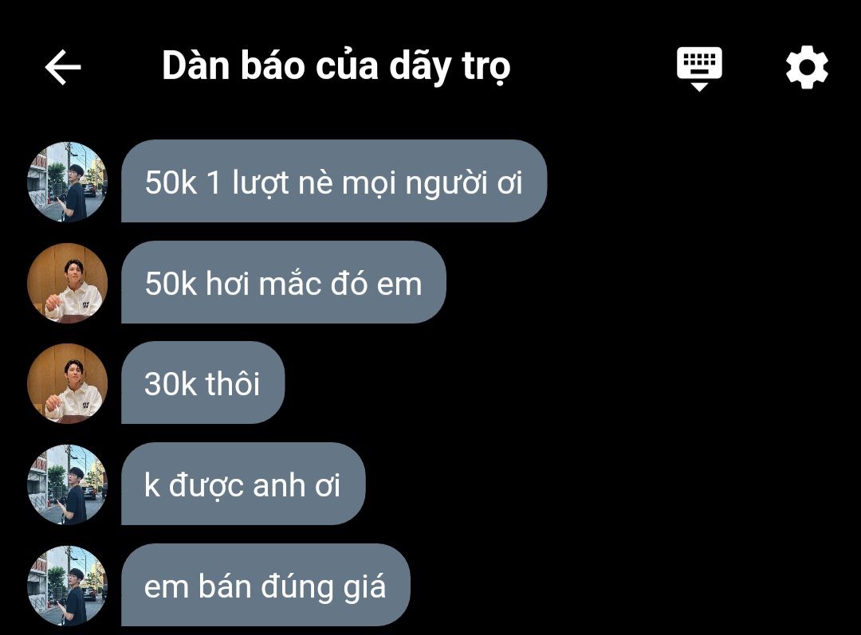Tap the avatar next to 'k được anh ơi'
This screenshot has width=861, height=635.
68,484
